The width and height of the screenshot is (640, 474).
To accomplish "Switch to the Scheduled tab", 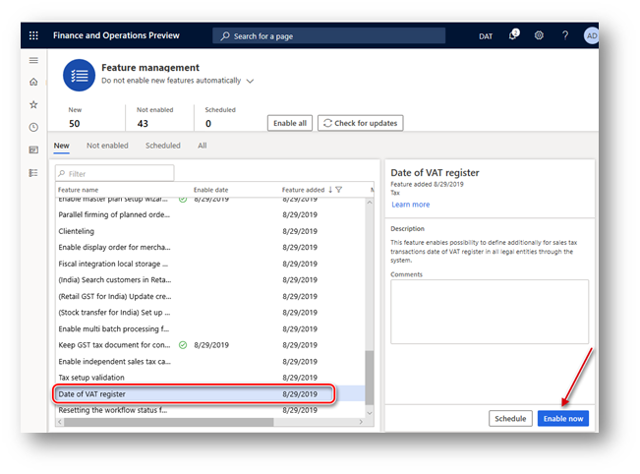I will coord(163,146).
